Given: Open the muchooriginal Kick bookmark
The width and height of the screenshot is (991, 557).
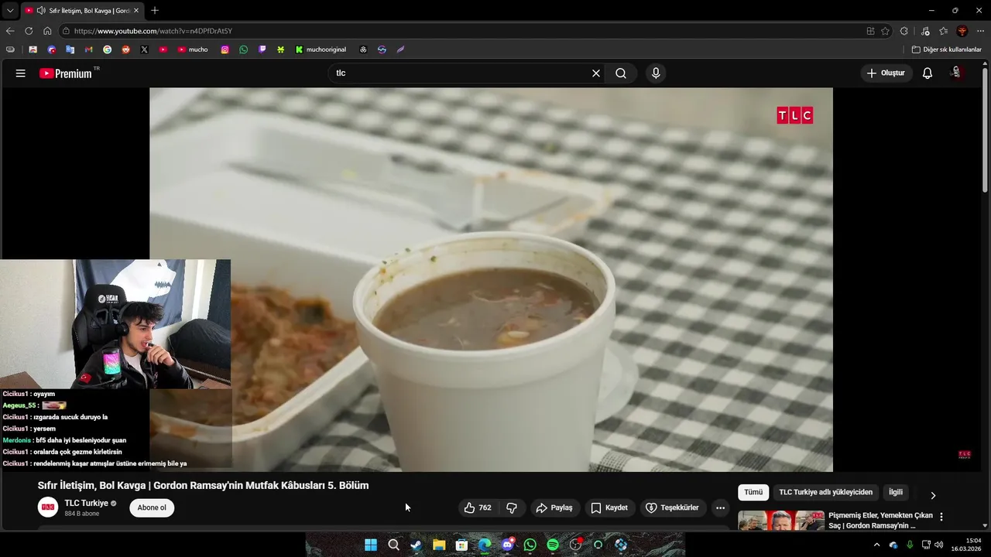Looking at the screenshot, I should 321,50.
